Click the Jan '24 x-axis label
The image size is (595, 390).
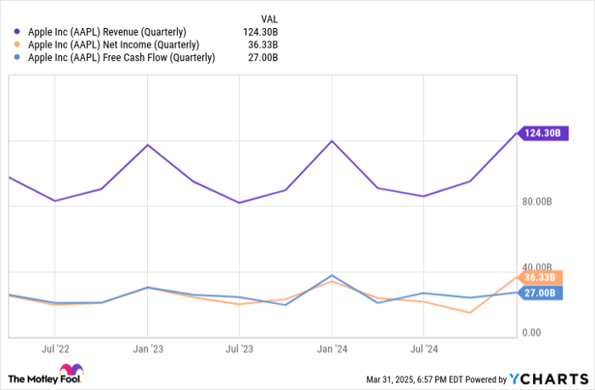pos(331,348)
